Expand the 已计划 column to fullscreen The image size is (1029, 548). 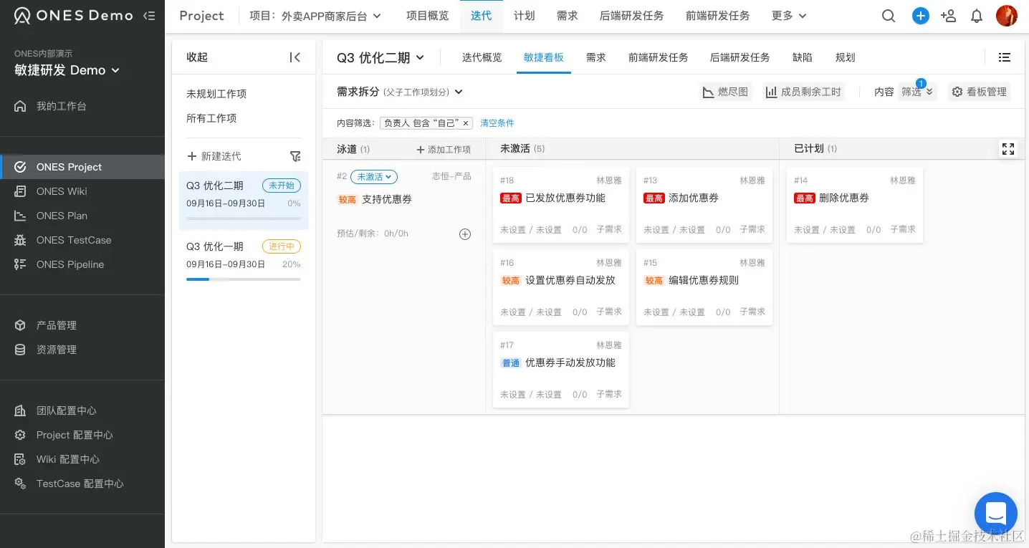pyautogui.click(x=1008, y=149)
